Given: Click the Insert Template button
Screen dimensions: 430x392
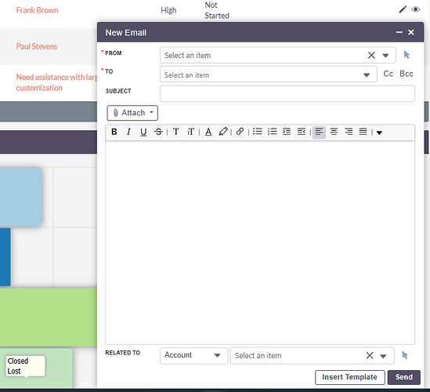Looking at the screenshot, I should (x=350, y=377).
